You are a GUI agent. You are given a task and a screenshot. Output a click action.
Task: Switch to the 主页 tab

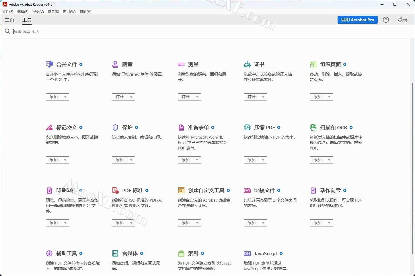tap(9, 20)
